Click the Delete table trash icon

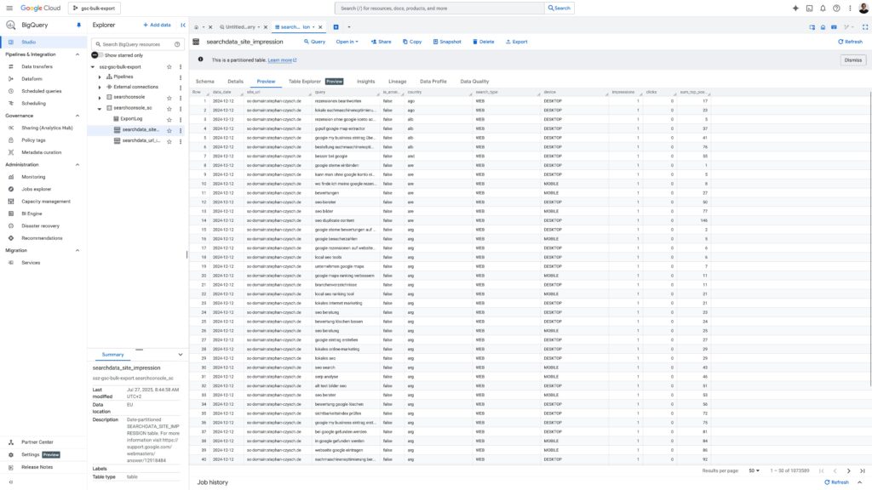click(x=483, y=41)
